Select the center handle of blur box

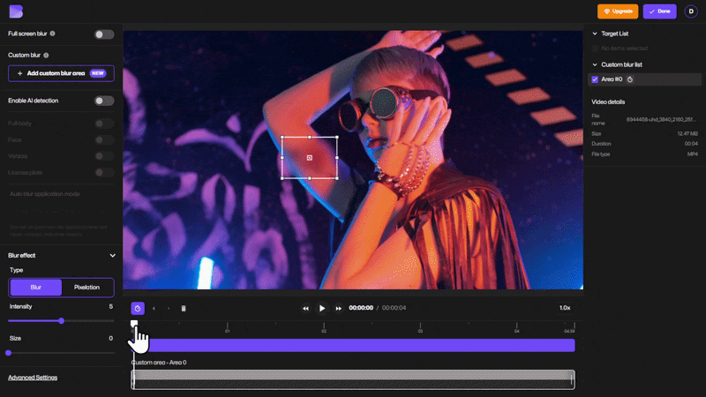(310, 158)
